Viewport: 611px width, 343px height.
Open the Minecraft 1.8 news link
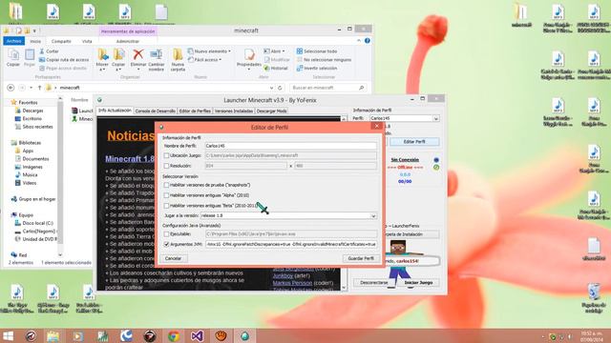(130, 159)
